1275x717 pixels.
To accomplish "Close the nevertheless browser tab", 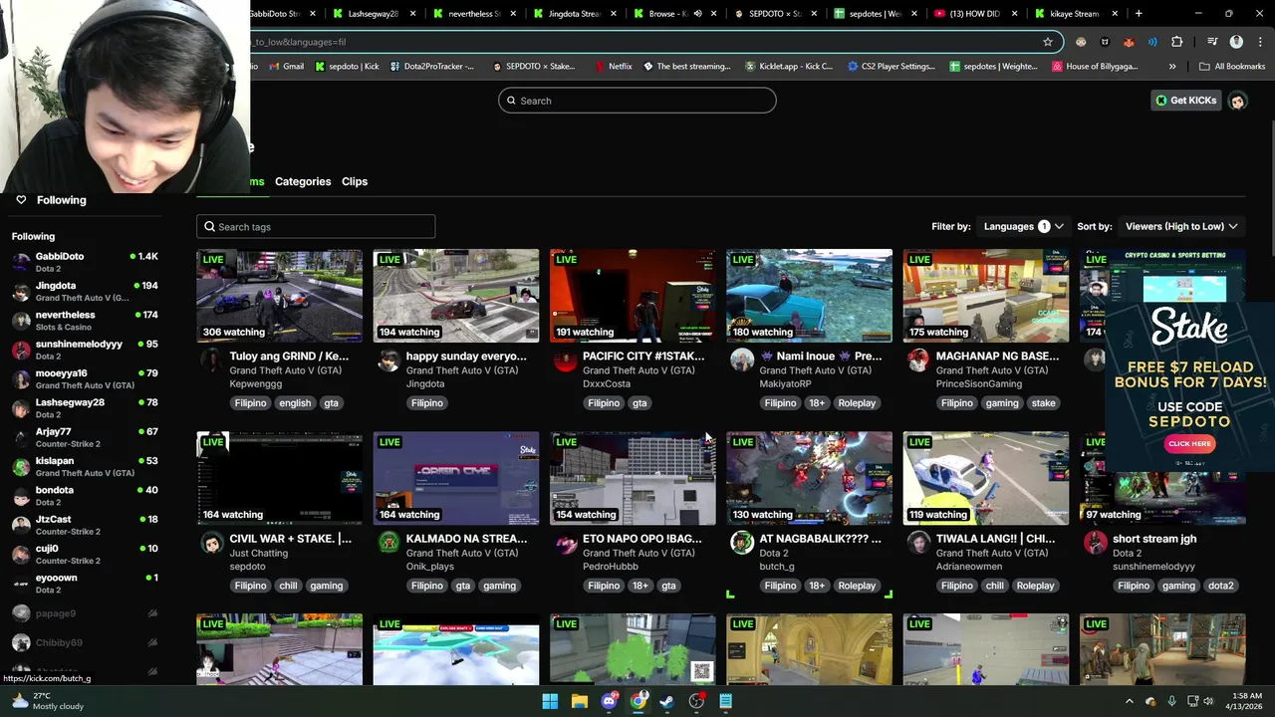I will (515, 14).
